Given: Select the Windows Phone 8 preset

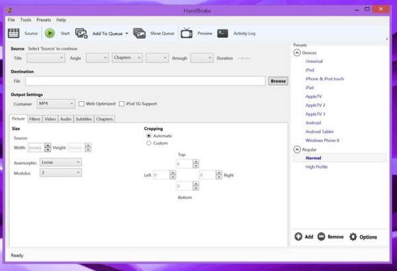Looking at the screenshot, I should tap(322, 140).
